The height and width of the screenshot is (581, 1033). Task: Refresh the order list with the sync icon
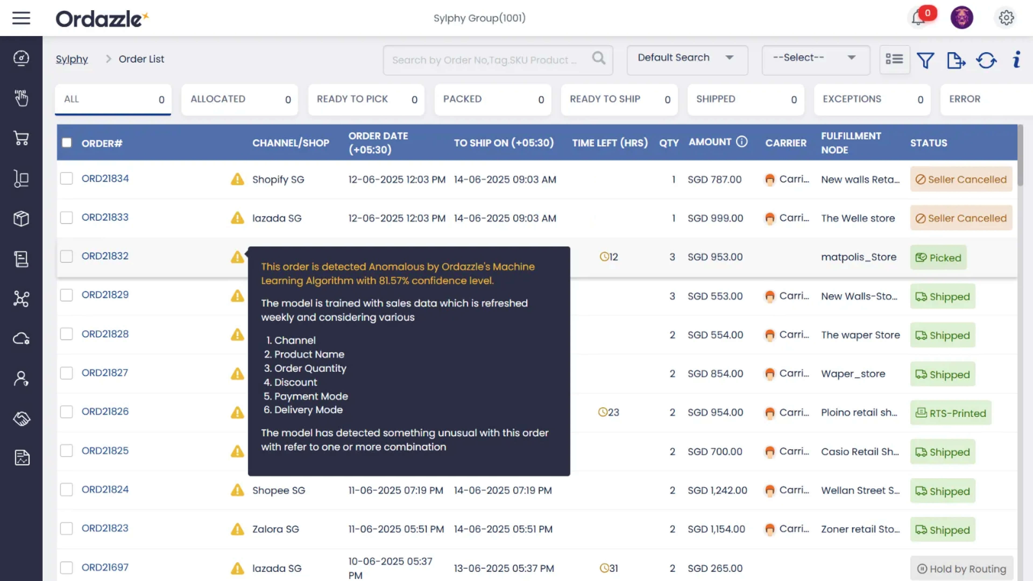point(986,60)
